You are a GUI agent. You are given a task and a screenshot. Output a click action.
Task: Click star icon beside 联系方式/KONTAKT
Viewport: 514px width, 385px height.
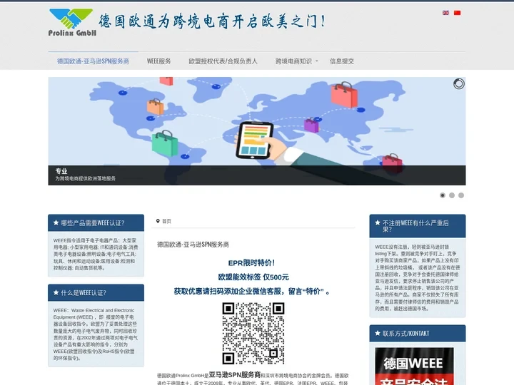[378, 333]
